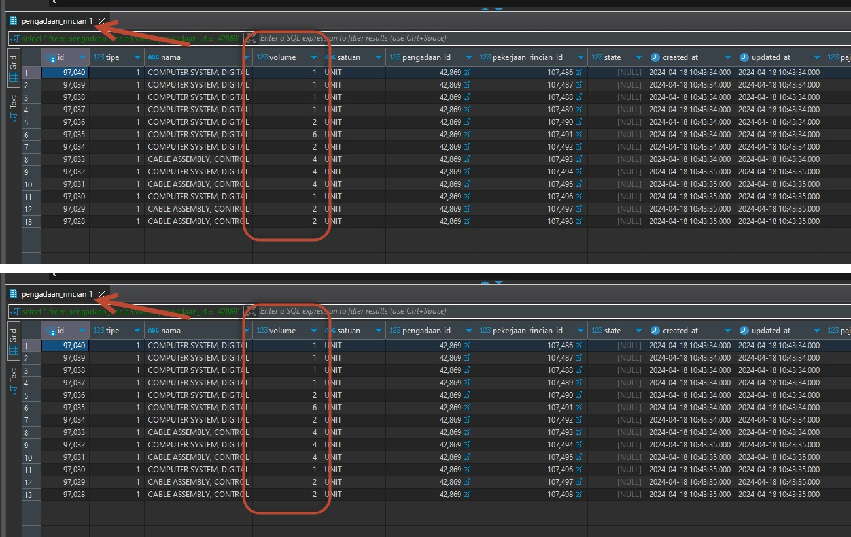The width and height of the screenshot is (851, 537).
Task: Click link icon beside 107,492 in lower grid
Action: click(x=578, y=420)
